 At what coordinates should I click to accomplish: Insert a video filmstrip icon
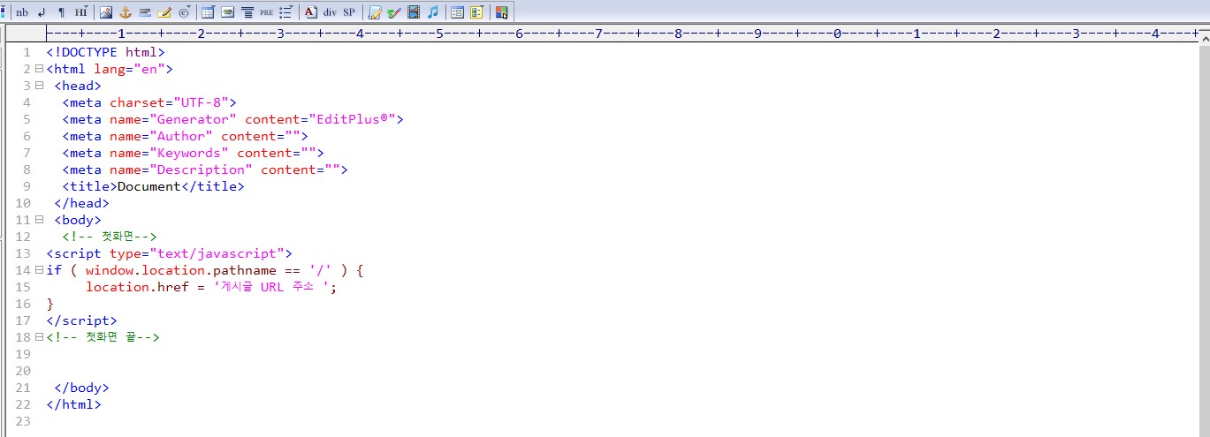click(x=414, y=12)
